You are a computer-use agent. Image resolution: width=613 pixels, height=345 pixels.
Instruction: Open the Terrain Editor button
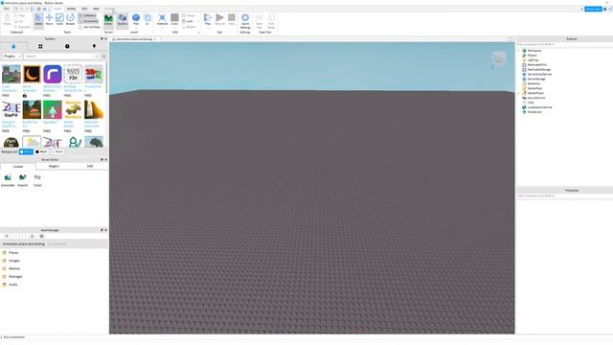click(x=108, y=20)
